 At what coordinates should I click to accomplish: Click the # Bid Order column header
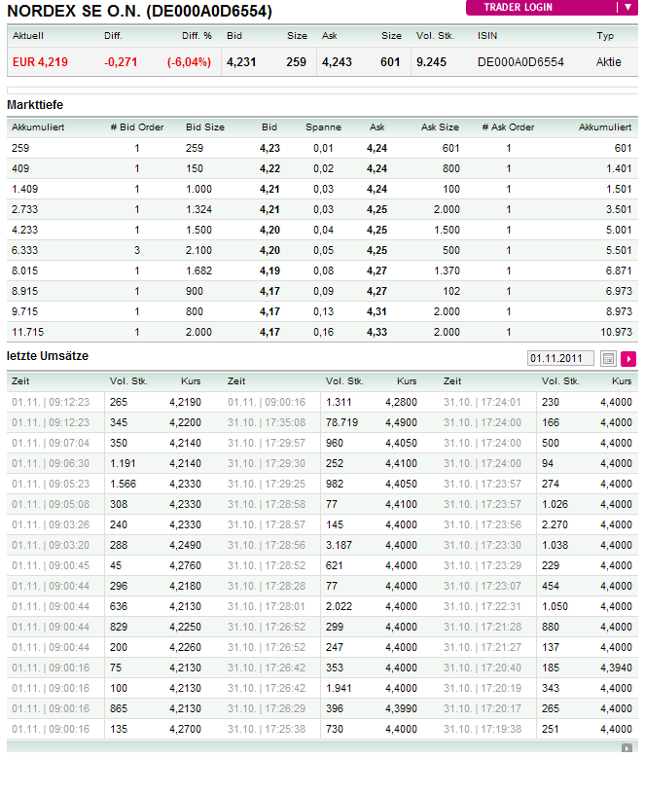(x=137, y=127)
